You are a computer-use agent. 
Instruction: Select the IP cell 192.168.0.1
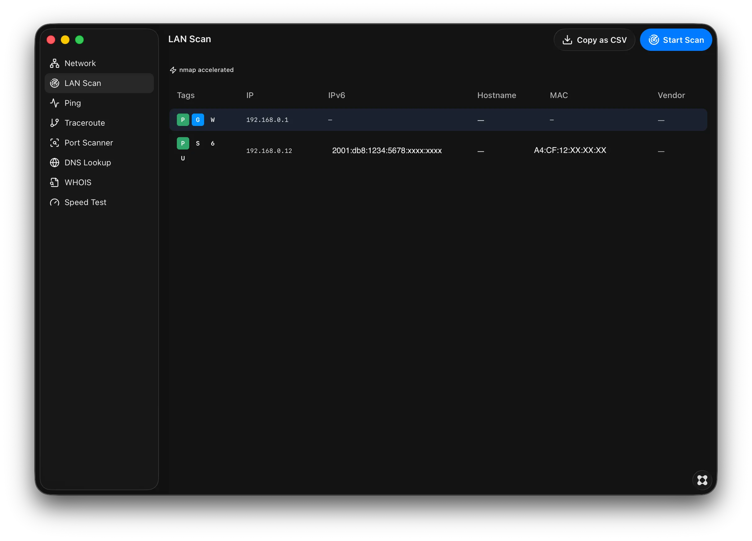[267, 120]
